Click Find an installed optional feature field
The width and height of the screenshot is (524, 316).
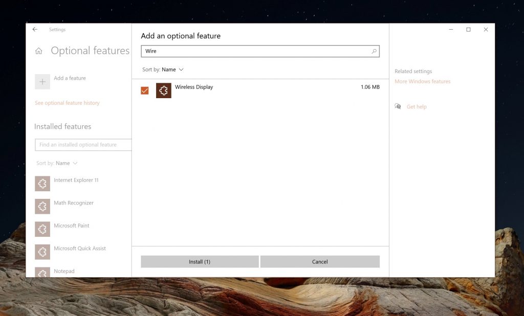coord(83,145)
